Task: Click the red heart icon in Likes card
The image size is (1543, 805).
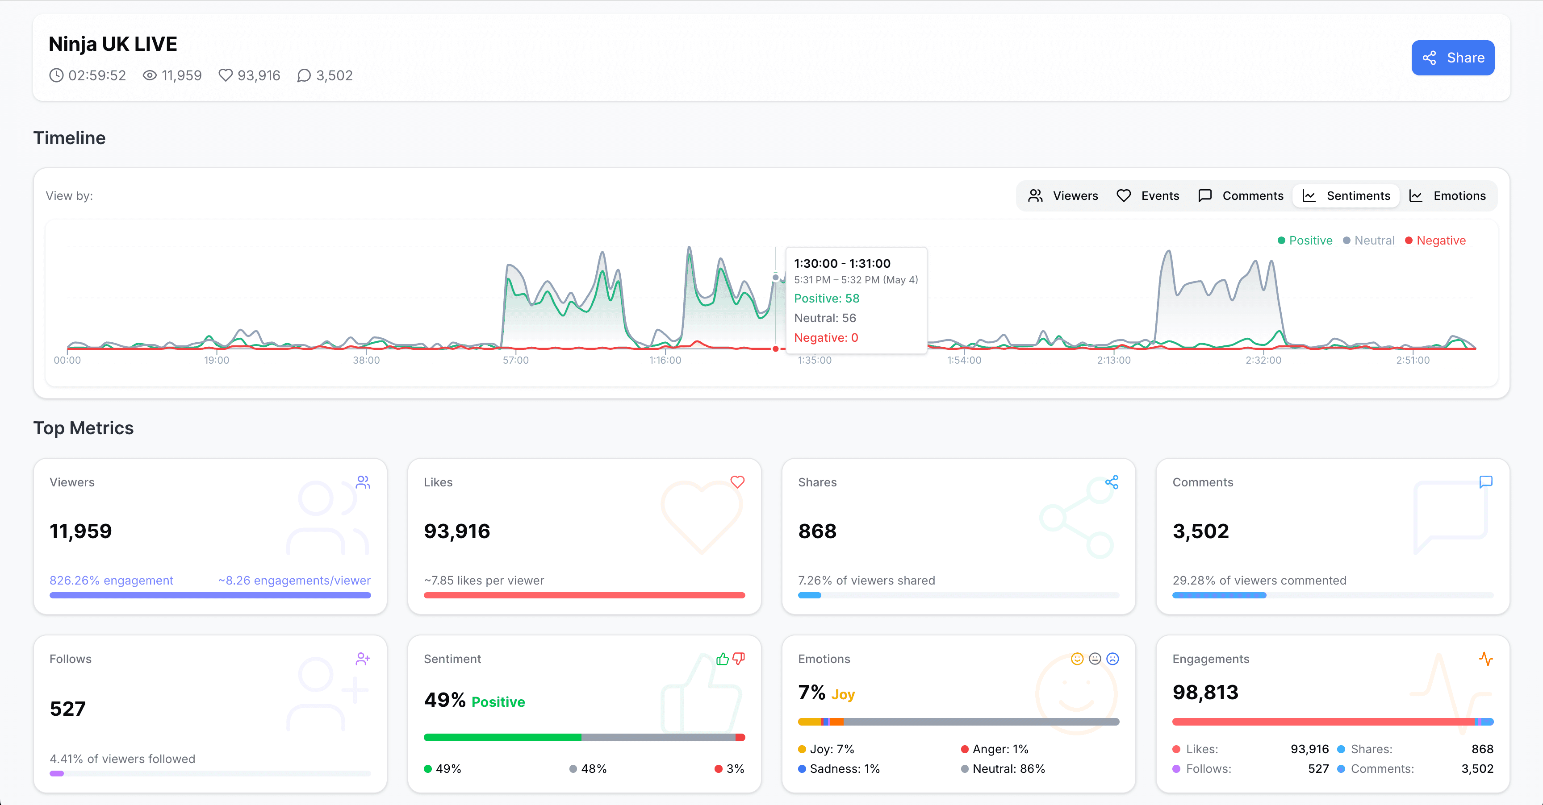Action: (x=737, y=482)
